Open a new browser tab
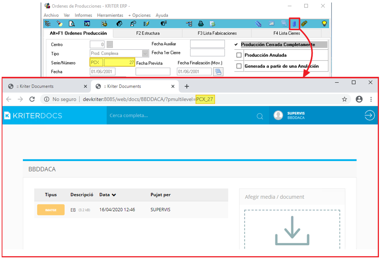 pyautogui.click(x=187, y=86)
